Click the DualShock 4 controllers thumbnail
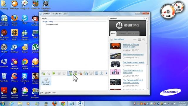This screenshot has height=106, width=188. [x=115, y=64]
